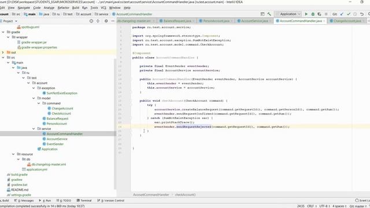
Task: Select application.yml in project tree
Action: point(36,169)
